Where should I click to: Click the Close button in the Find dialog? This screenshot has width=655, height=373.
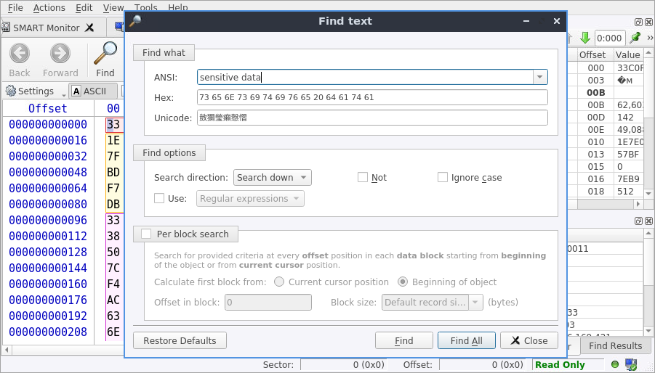(529, 340)
